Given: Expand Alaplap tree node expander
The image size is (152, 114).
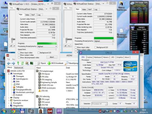Looking at the screenshot, I should tap(9, 98).
